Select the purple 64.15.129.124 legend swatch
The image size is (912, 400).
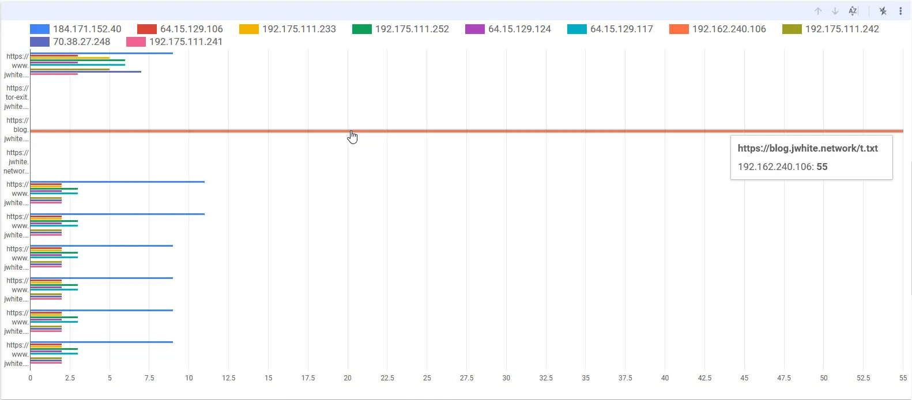click(x=475, y=29)
